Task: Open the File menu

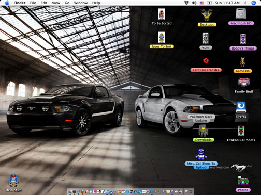Action: click(33, 3)
